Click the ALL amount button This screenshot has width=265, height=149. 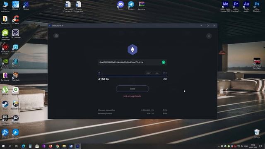(x=157, y=73)
